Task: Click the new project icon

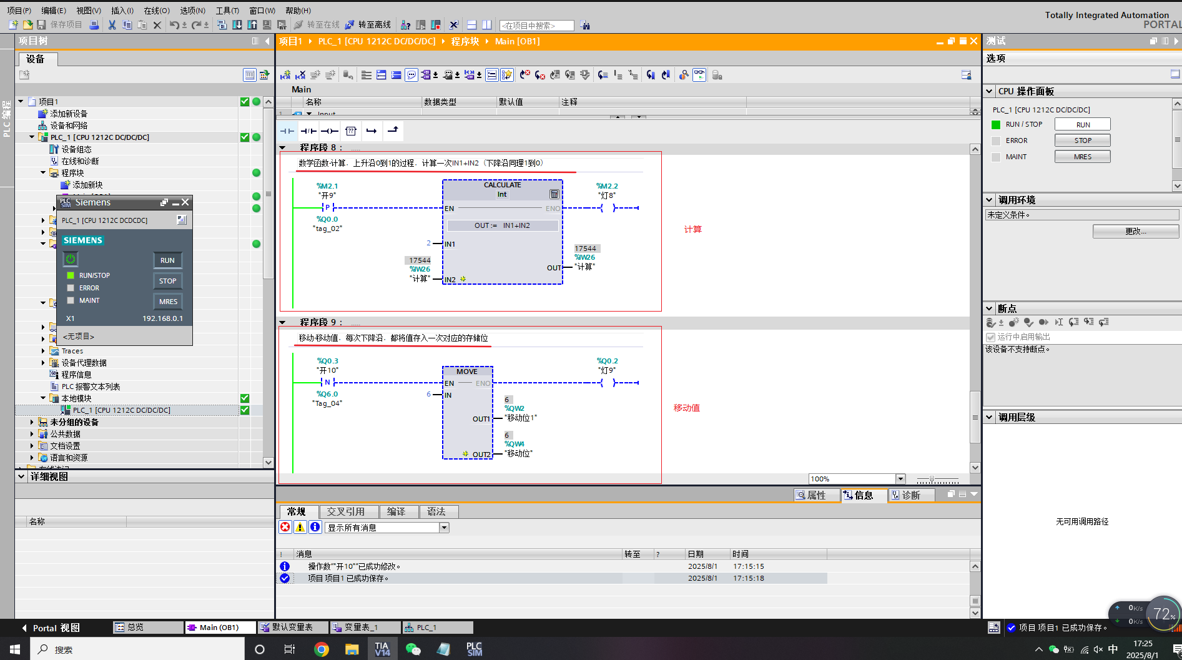Action: [x=12, y=25]
